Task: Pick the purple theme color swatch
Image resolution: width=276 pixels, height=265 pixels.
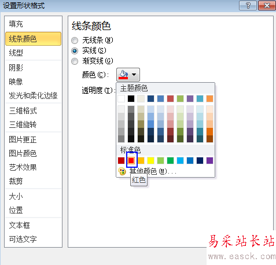Action: tap(190, 98)
